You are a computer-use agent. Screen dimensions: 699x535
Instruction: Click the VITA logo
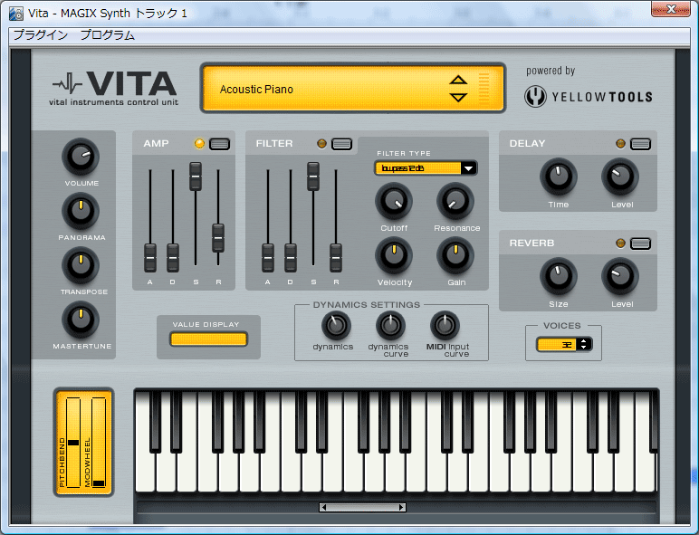[x=115, y=89]
